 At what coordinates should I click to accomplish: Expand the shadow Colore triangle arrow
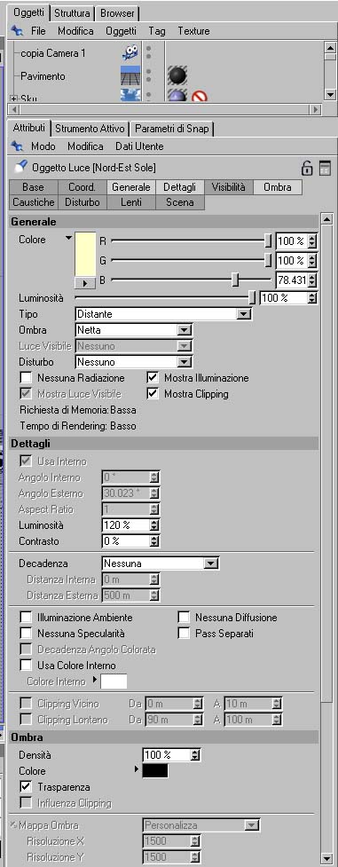[x=137, y=769]
